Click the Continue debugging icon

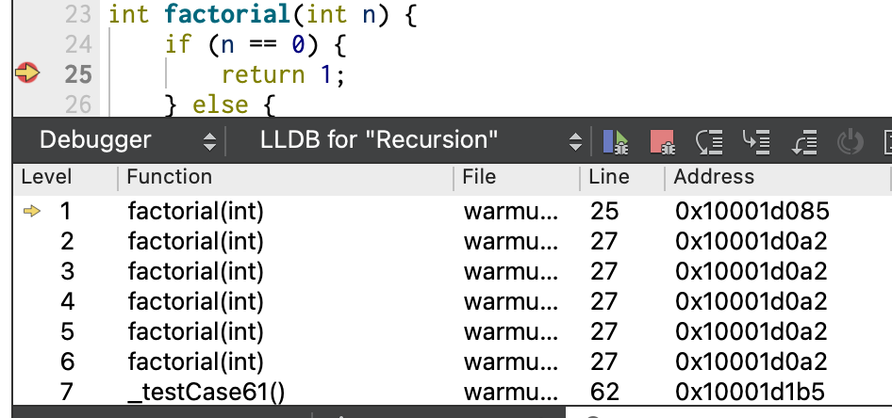[x=616, y=141]
